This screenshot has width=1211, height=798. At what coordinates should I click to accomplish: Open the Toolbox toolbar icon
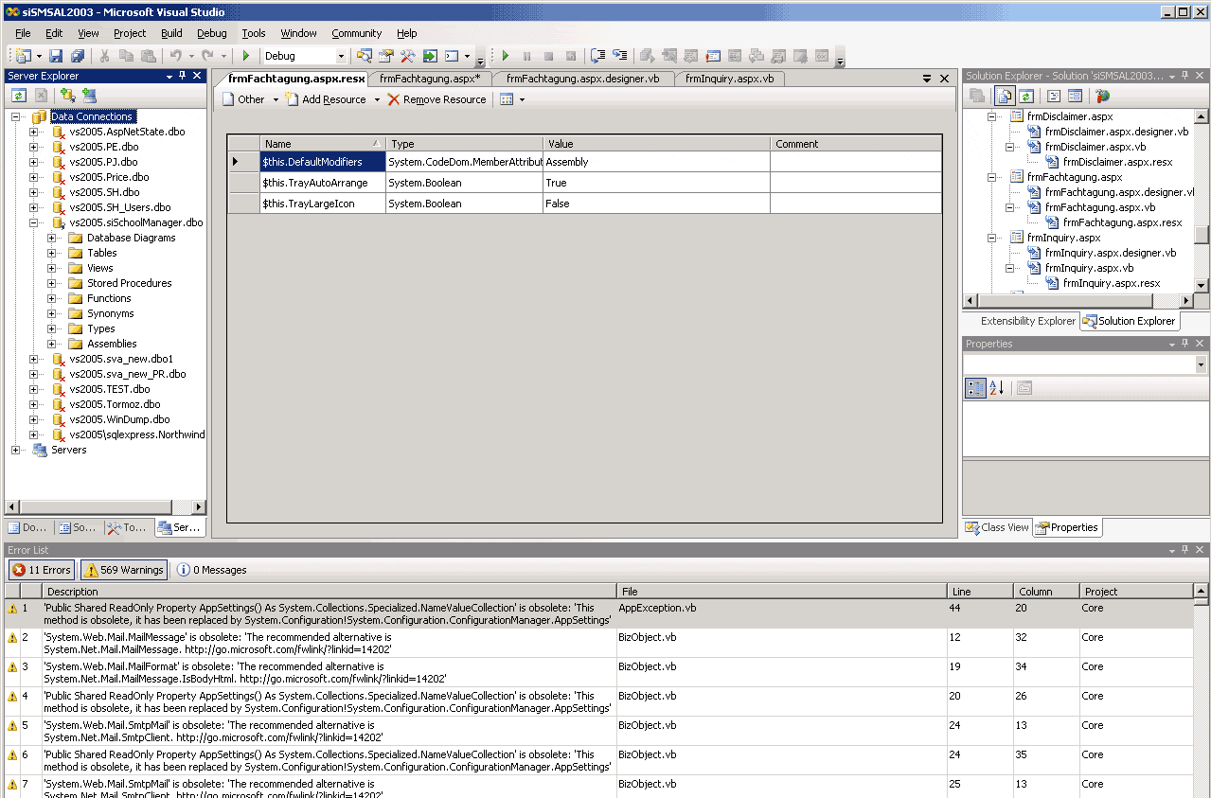(x=408, y=57)
